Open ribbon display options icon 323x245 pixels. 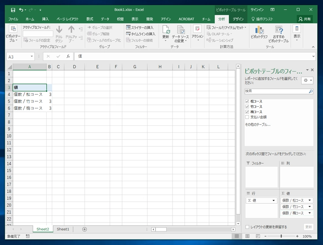(272, 10)
